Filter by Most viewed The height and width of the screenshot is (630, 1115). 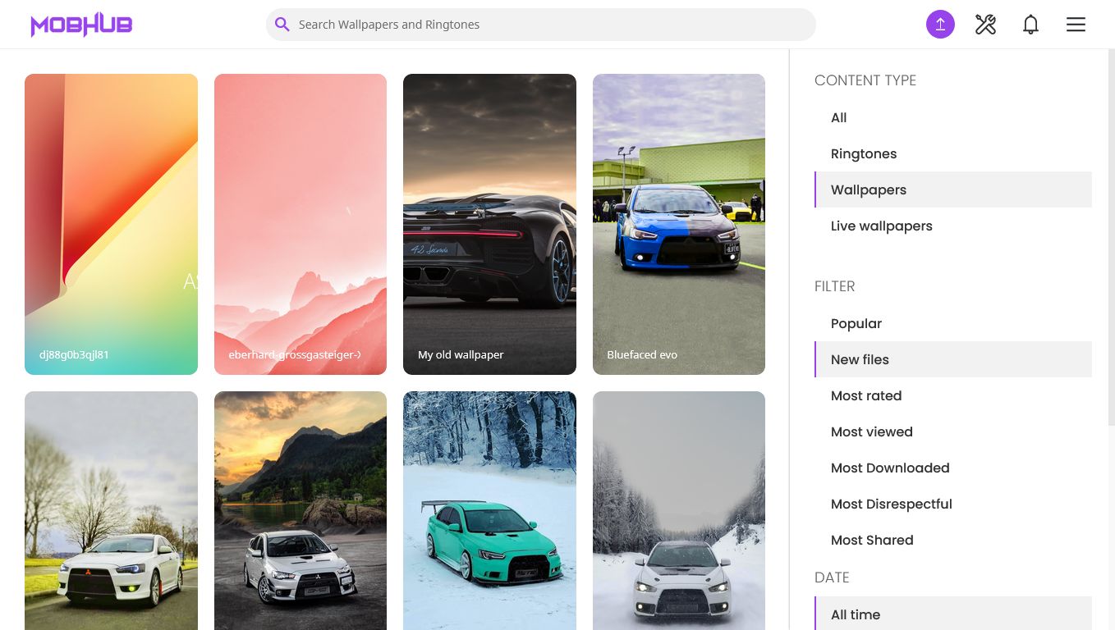(953, 431)
